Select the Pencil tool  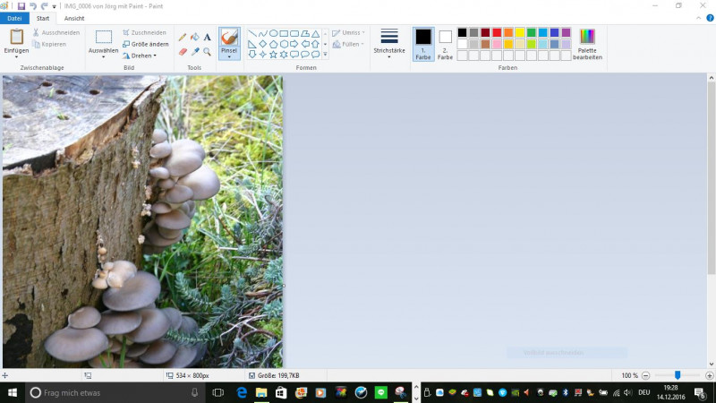pyautogui.click(x=183, y=38)
